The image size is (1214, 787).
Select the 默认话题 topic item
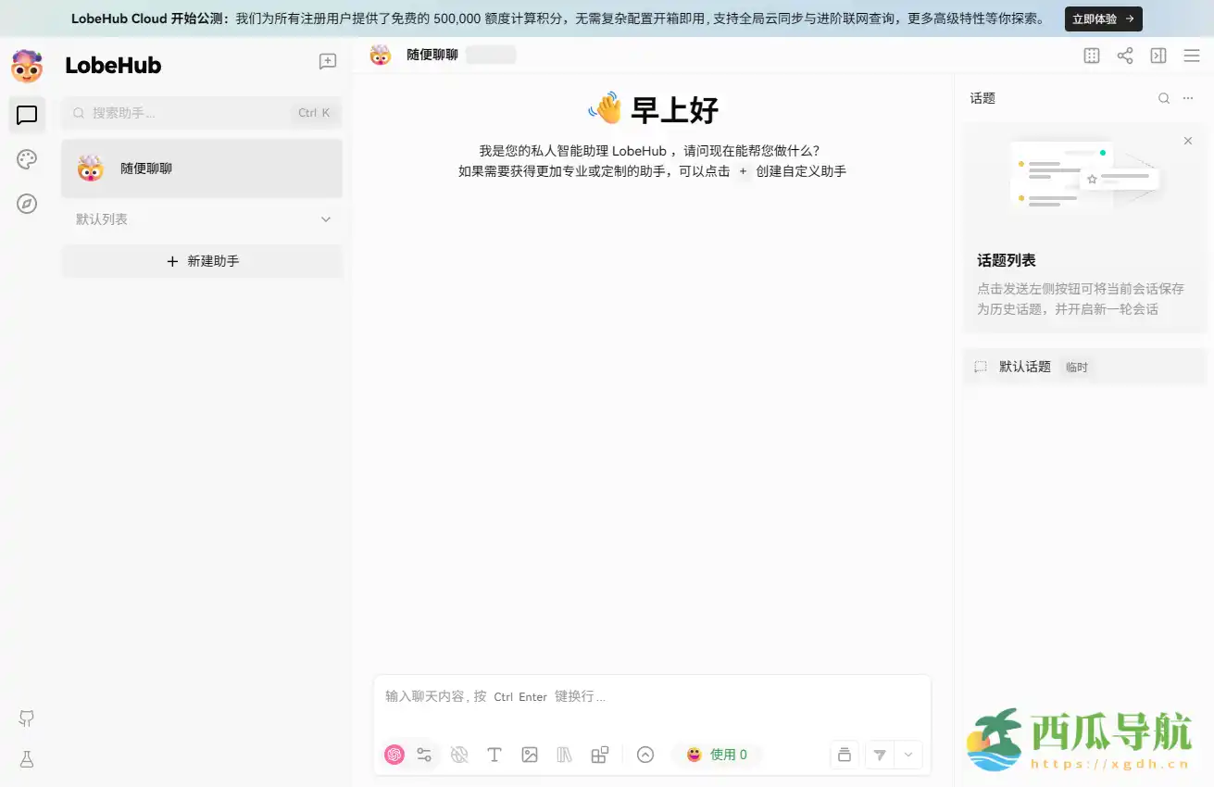click(x=1025, y=366)
